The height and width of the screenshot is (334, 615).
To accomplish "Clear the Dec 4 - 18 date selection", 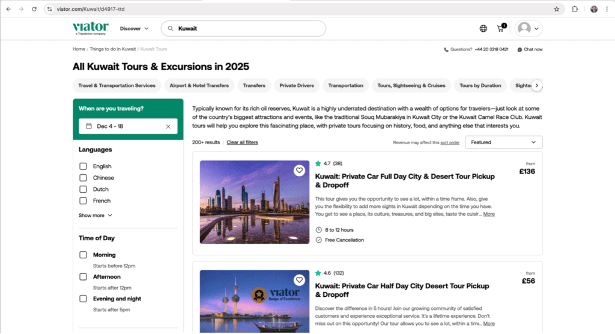I will coord(168,126).
